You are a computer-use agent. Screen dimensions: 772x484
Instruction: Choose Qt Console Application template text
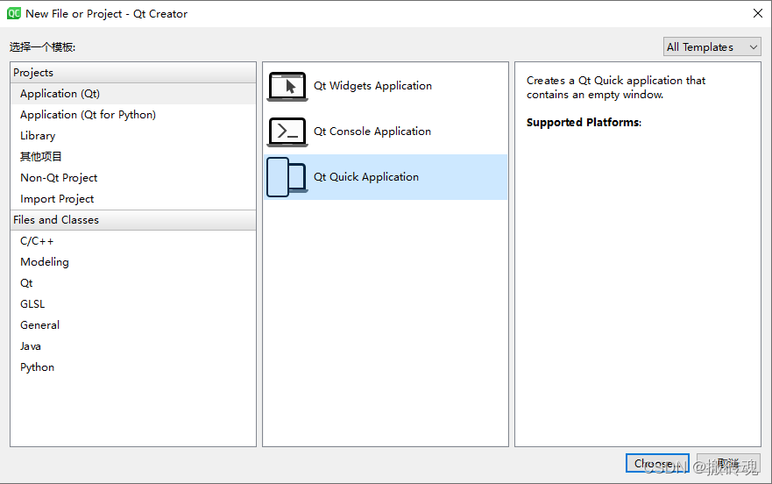coord(372,132)
